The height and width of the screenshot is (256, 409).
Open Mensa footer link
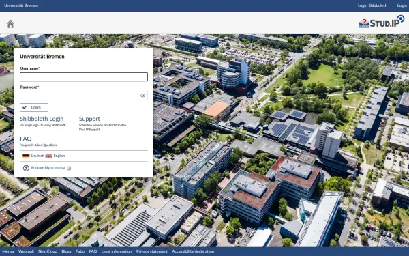[8, 251]
